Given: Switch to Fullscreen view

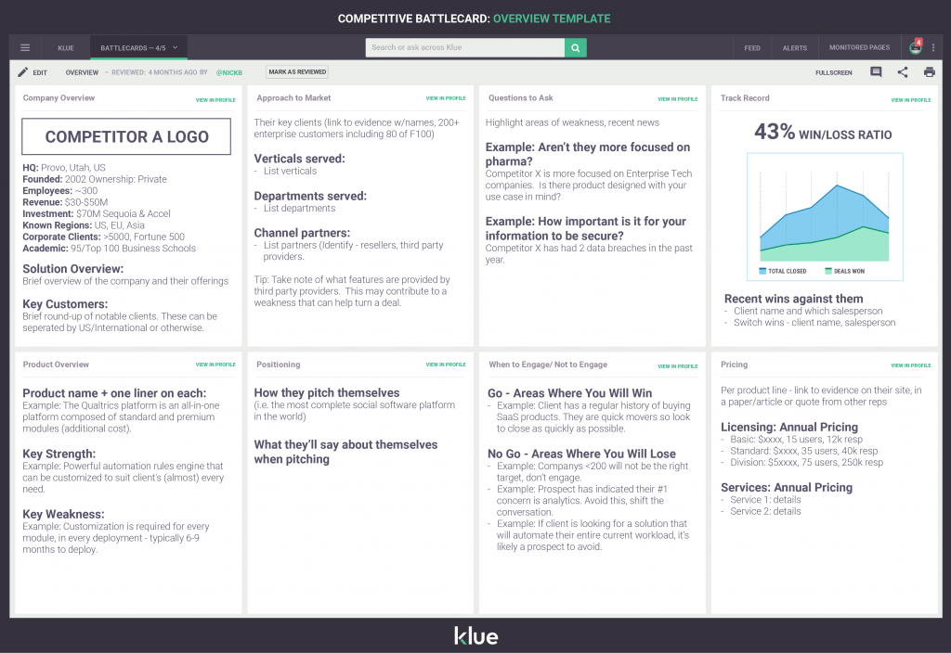Looking at the screenshot, I should 833,72.
